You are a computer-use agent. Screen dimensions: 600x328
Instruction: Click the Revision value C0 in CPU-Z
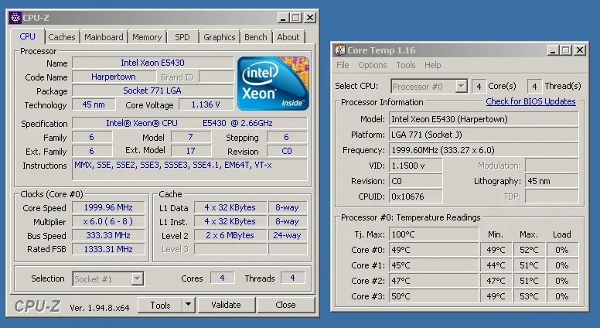[287, 151]
